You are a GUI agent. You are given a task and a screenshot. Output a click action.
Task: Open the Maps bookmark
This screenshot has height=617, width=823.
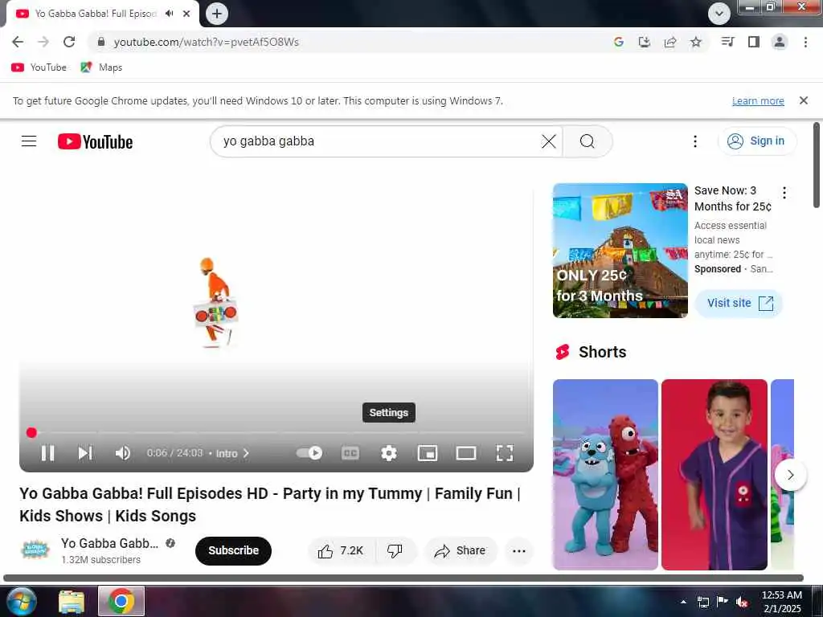coord(101,67)
